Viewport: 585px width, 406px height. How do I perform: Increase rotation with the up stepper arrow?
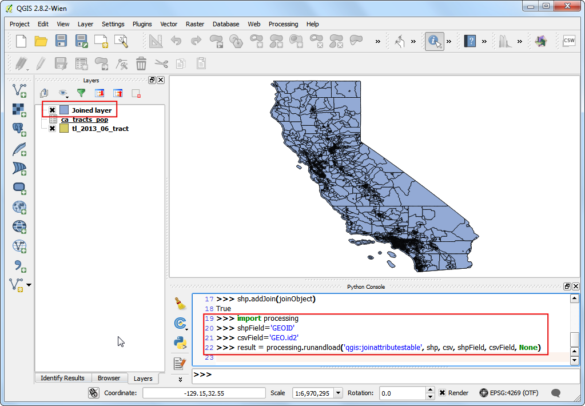tap(431, 390)
